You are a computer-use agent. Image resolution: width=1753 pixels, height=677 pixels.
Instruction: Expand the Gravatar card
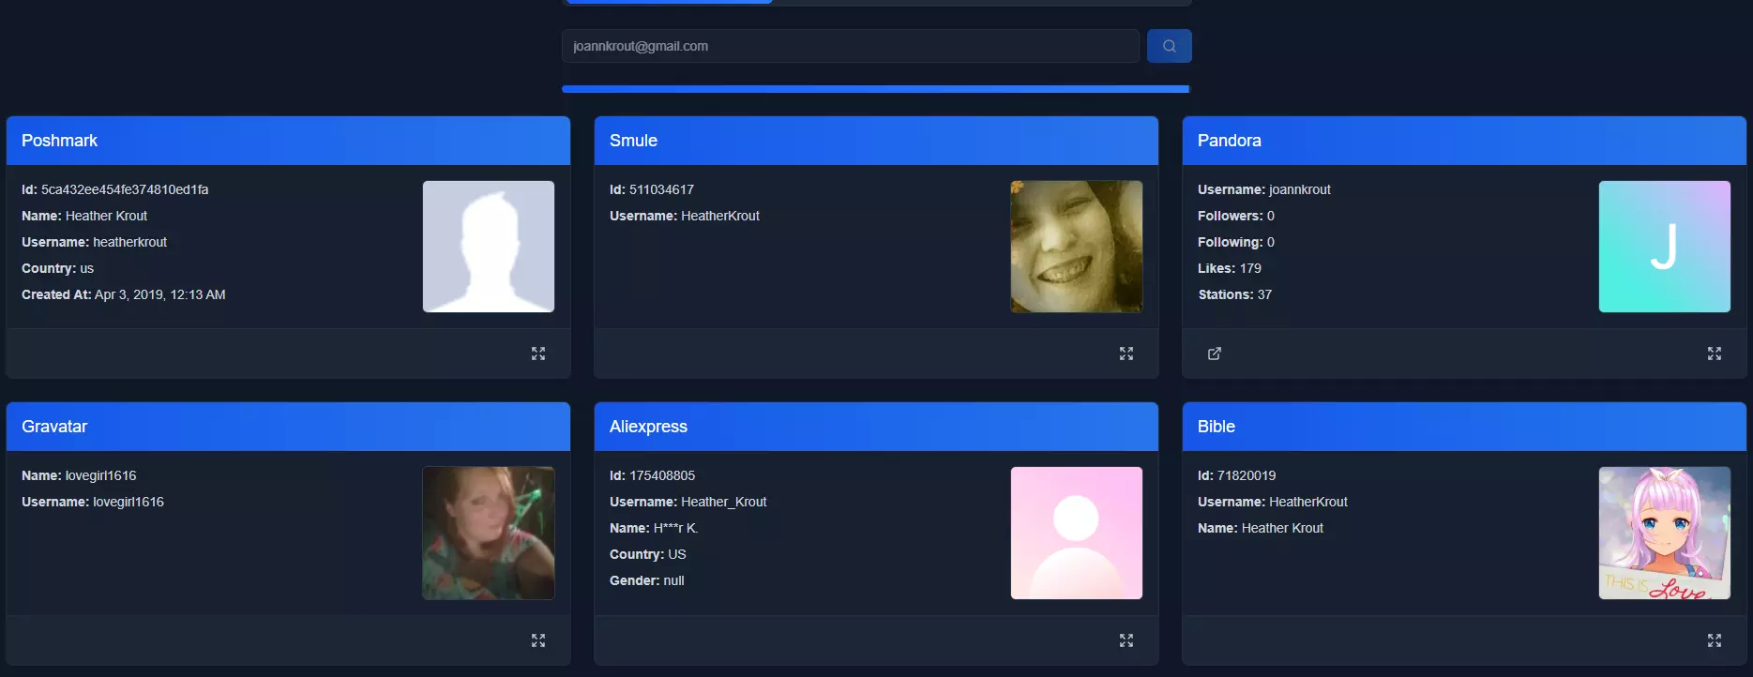point(538,640)
